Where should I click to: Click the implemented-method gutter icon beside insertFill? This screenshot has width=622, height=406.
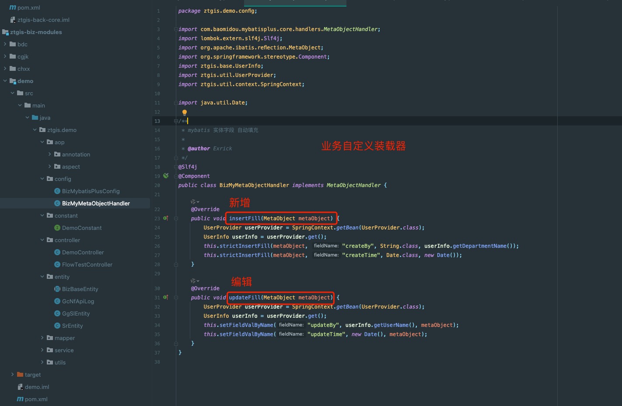(166, 218)
